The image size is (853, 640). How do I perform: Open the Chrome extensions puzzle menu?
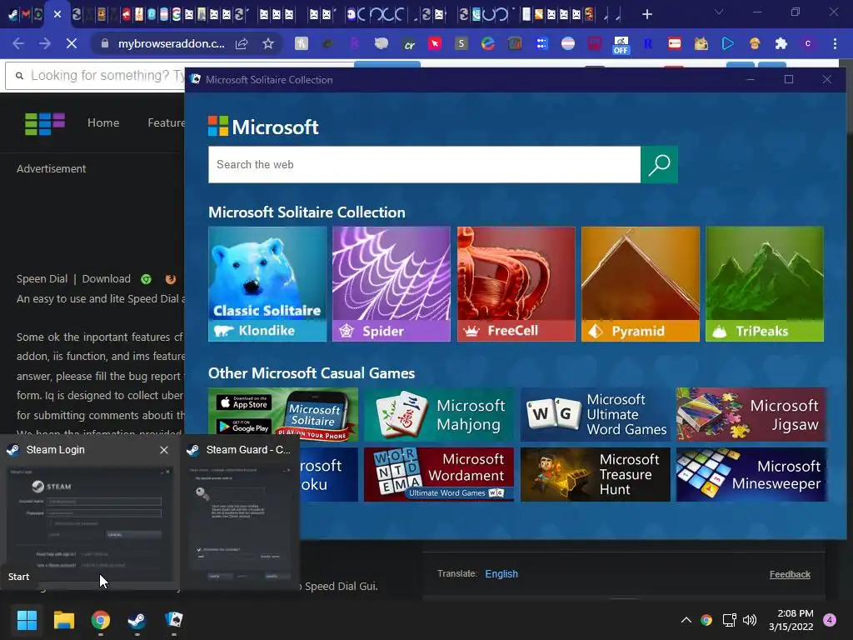pyautogui.click(x=781, y=43)
